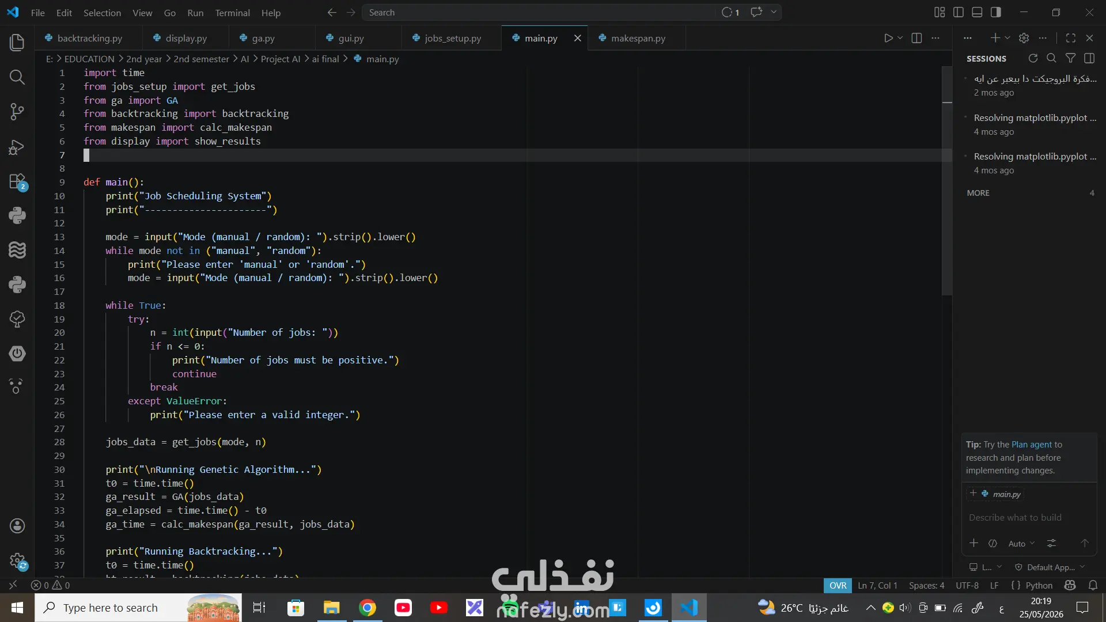Click the errors and warnings status indicator

(x=51, y=585)
